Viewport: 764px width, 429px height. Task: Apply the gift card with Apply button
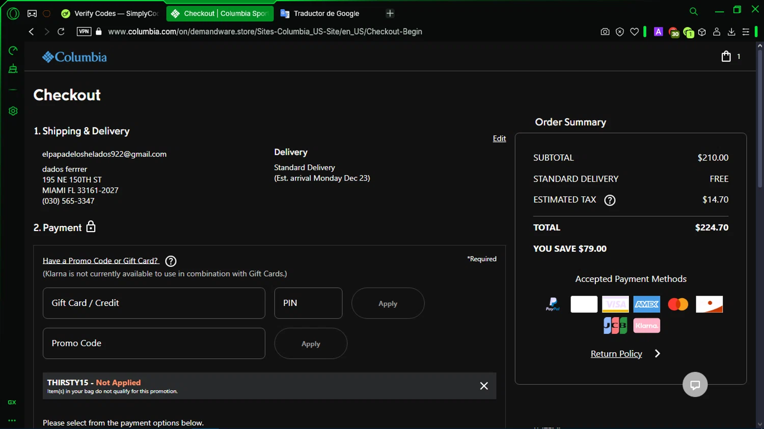[x=388, y=303]
